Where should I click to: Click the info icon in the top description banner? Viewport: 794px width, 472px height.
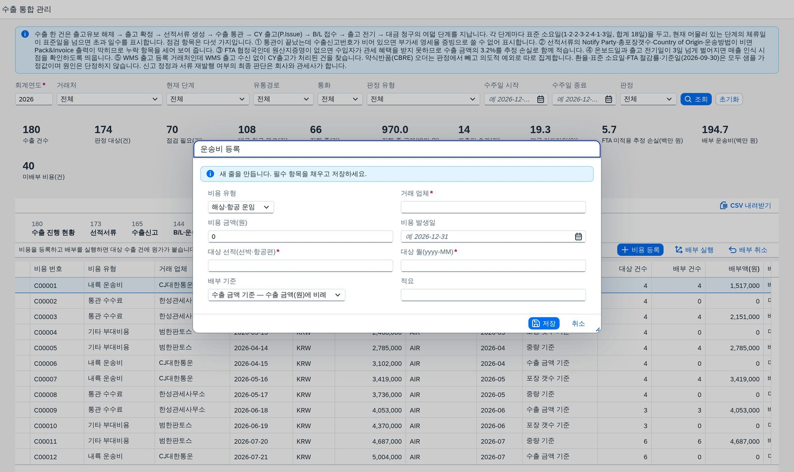pyautogui.click(x=25, y=34)
